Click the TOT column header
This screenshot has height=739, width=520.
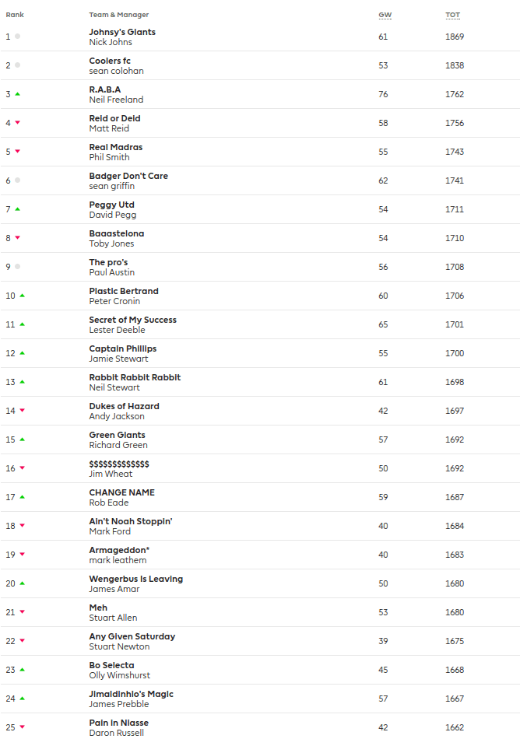tap(452, 15)
